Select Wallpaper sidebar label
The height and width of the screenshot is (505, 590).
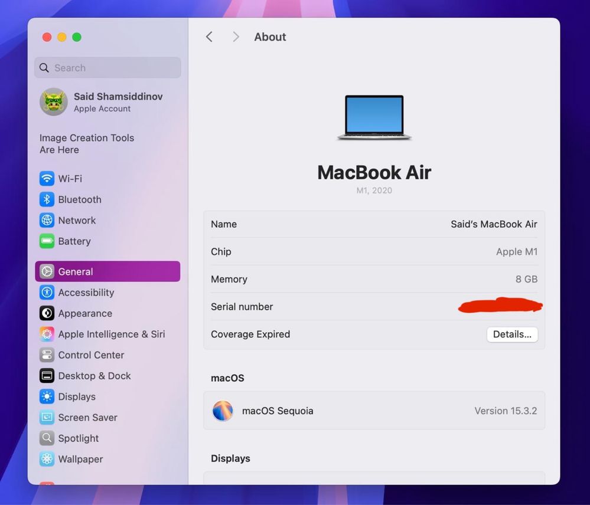(80, 459)
